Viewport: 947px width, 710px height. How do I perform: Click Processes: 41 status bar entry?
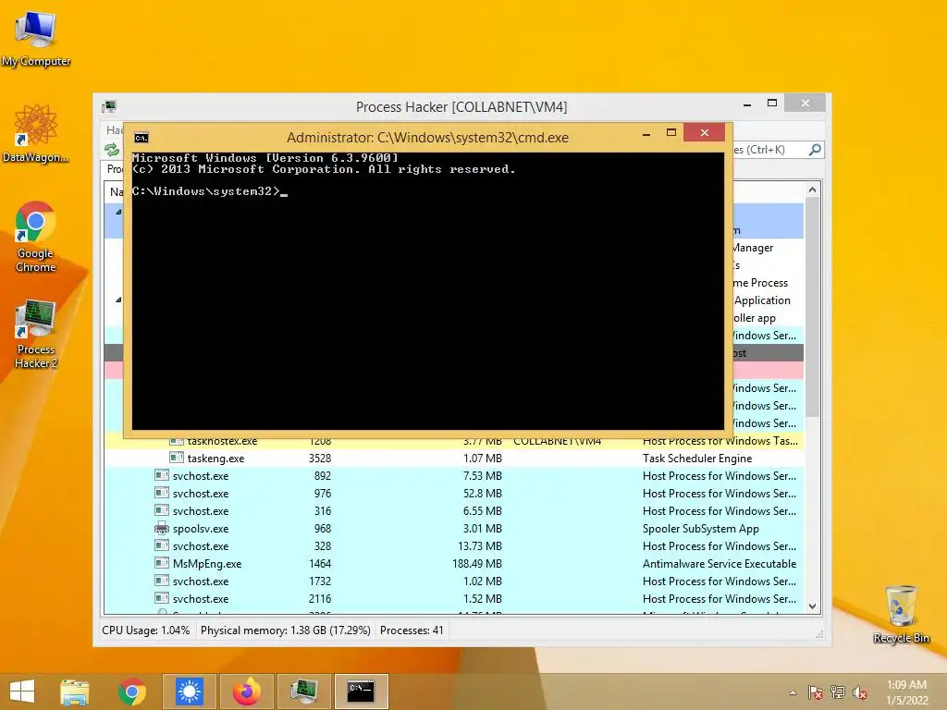(x=412, y=630)
